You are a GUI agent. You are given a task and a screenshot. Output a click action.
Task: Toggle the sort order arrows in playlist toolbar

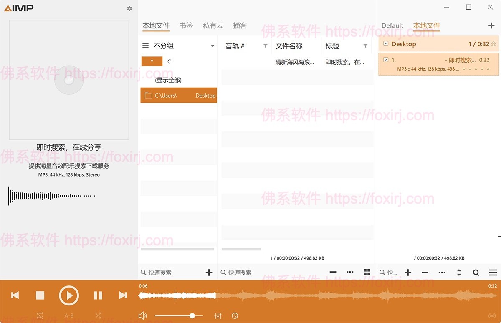459,272
